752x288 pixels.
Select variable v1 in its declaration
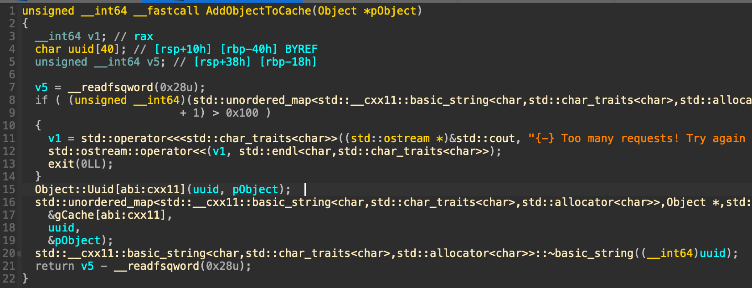94,36
